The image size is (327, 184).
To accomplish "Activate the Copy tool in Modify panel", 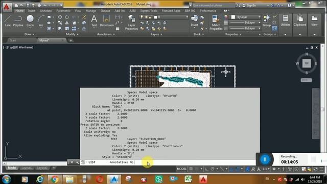I will pyautogui.click(x=60, y=22).
